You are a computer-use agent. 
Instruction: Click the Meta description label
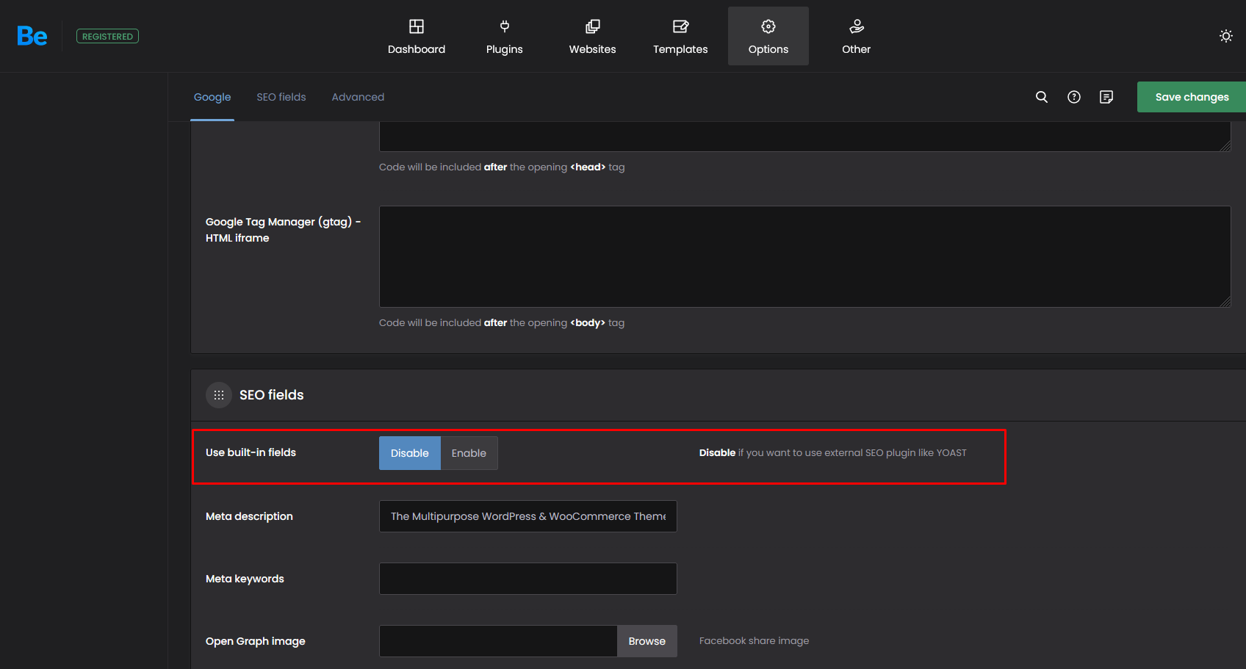pyautogui.click(x=249, y=516)
